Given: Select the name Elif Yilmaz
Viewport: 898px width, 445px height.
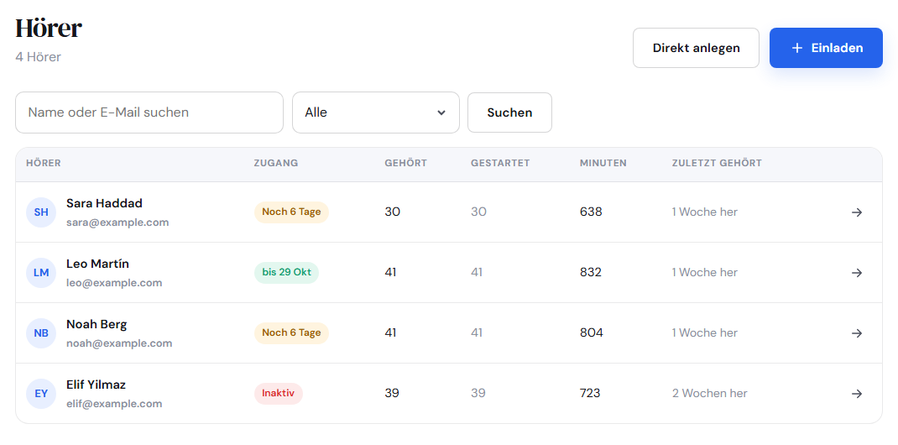Looking at the screenshot, I should [x=97, y=385].
